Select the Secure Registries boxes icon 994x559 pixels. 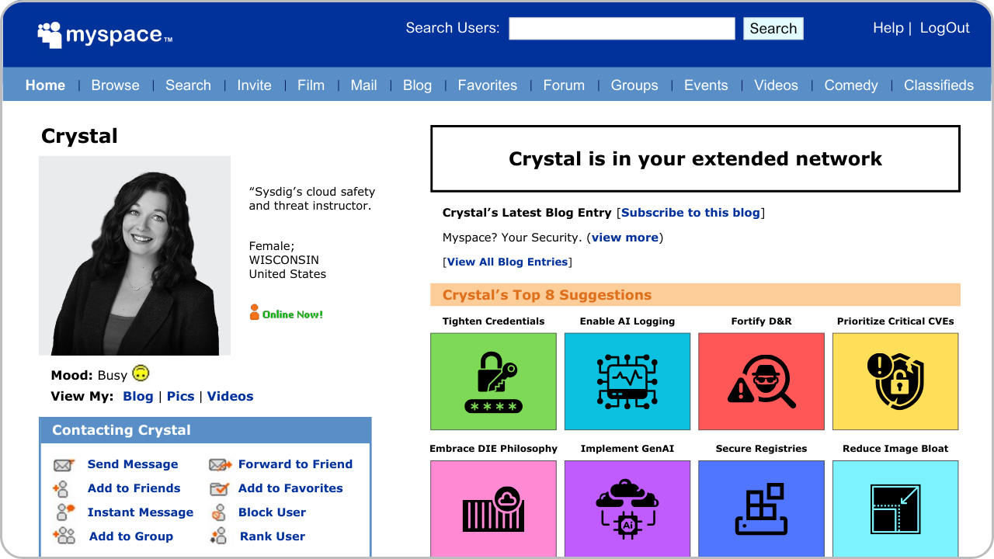(761, 508)
